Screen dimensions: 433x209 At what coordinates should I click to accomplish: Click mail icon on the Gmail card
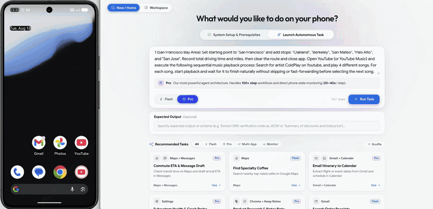(x=316, y=201)
